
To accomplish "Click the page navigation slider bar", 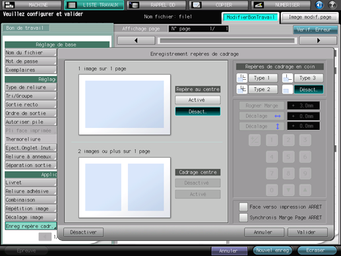I will (228, 40).
